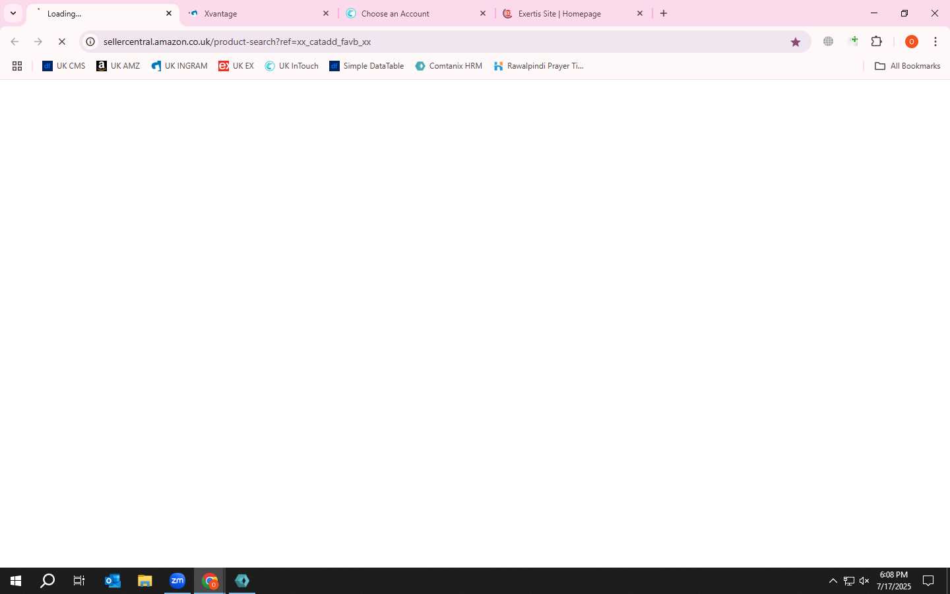Screen dimensions: 950x594
Task: Close the Choose an Account tab
Action: (x=483, y=13)
